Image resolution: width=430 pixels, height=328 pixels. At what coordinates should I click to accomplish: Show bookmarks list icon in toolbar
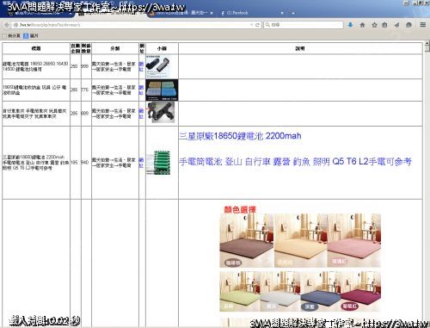coord(384,25)
